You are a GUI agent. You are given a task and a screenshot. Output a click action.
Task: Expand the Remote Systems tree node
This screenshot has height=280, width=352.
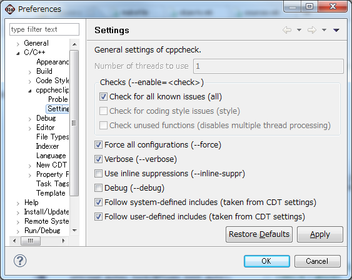pos(18,222)
